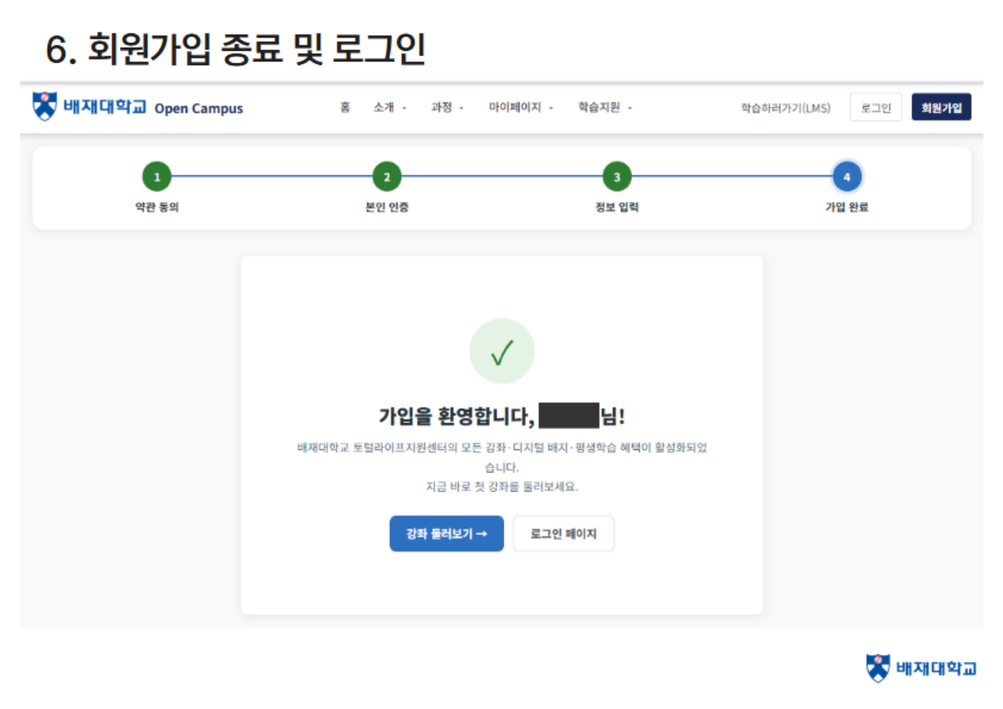Click the 가입을 환영합니다 heading
1003x709 pixels.
click(x=502, y=417)
